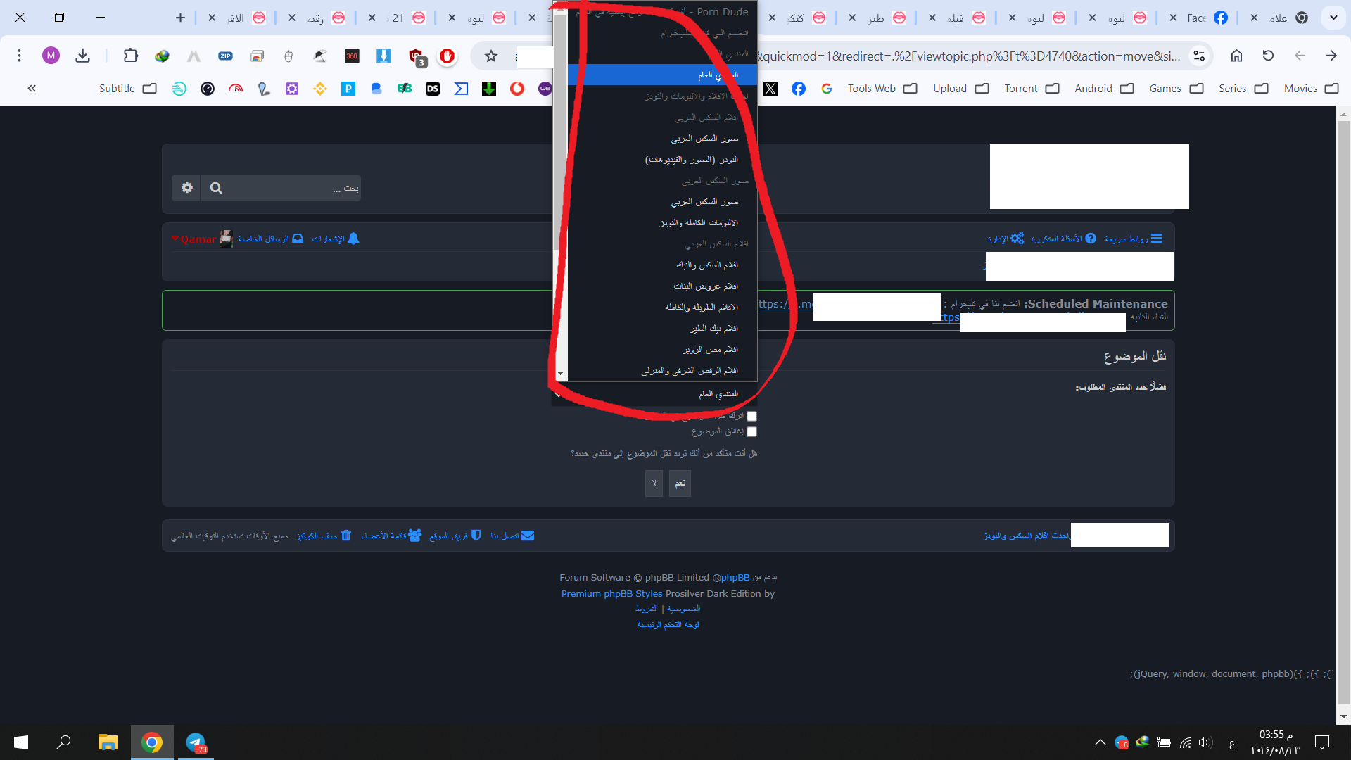Tick the checkbox above إغلاق الموضوع

(x=751, y=416)
